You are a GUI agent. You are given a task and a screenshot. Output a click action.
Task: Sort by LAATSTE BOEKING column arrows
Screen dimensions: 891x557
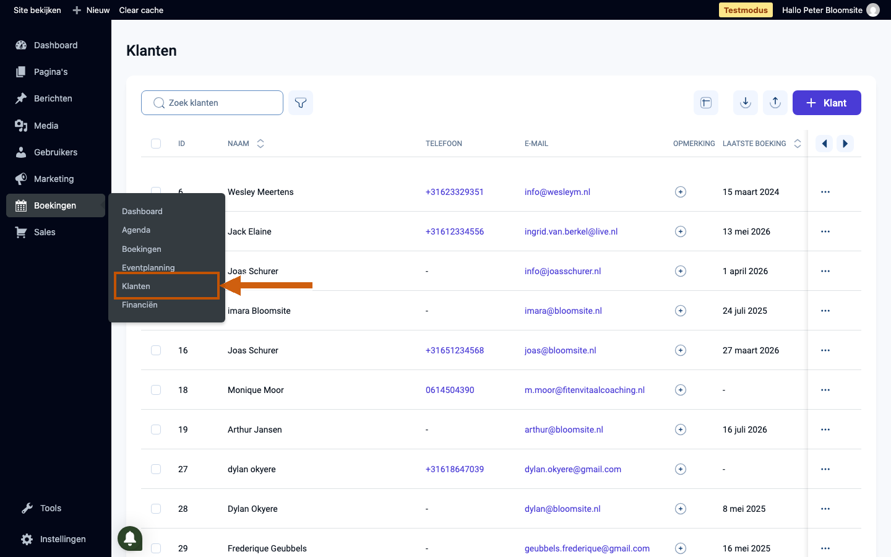(798, 144)
